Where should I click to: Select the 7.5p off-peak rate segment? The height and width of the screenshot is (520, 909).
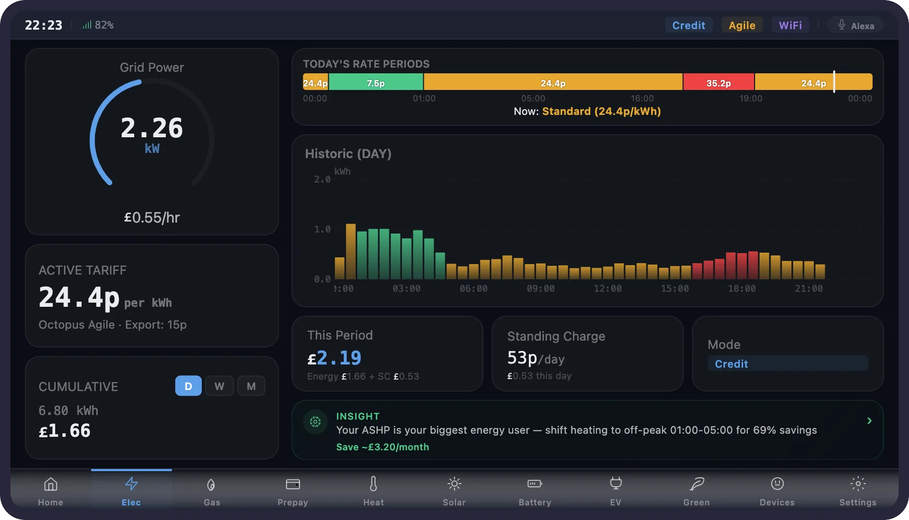coord(375,82)
